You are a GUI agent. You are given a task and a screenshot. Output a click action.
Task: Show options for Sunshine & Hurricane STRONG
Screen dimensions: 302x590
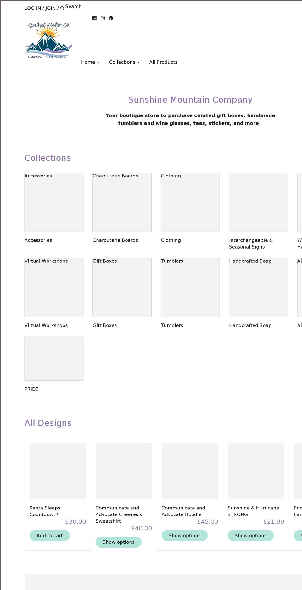coord(251,536)
